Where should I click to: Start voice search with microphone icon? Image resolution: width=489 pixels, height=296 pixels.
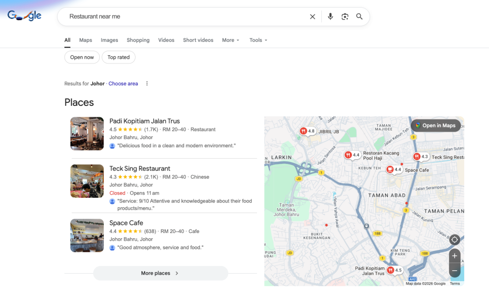tap(330, 17)
